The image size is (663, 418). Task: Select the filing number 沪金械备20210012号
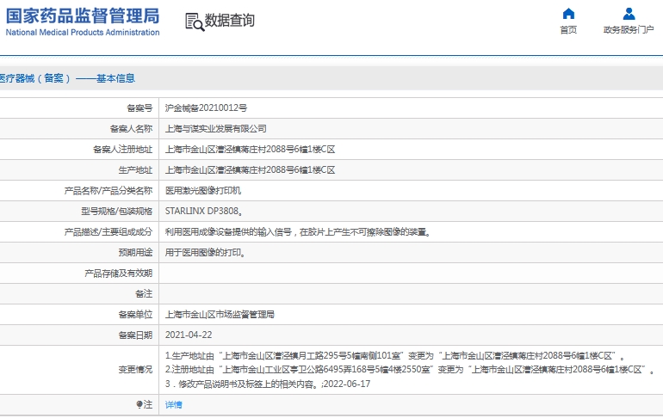tap(206, 108)
